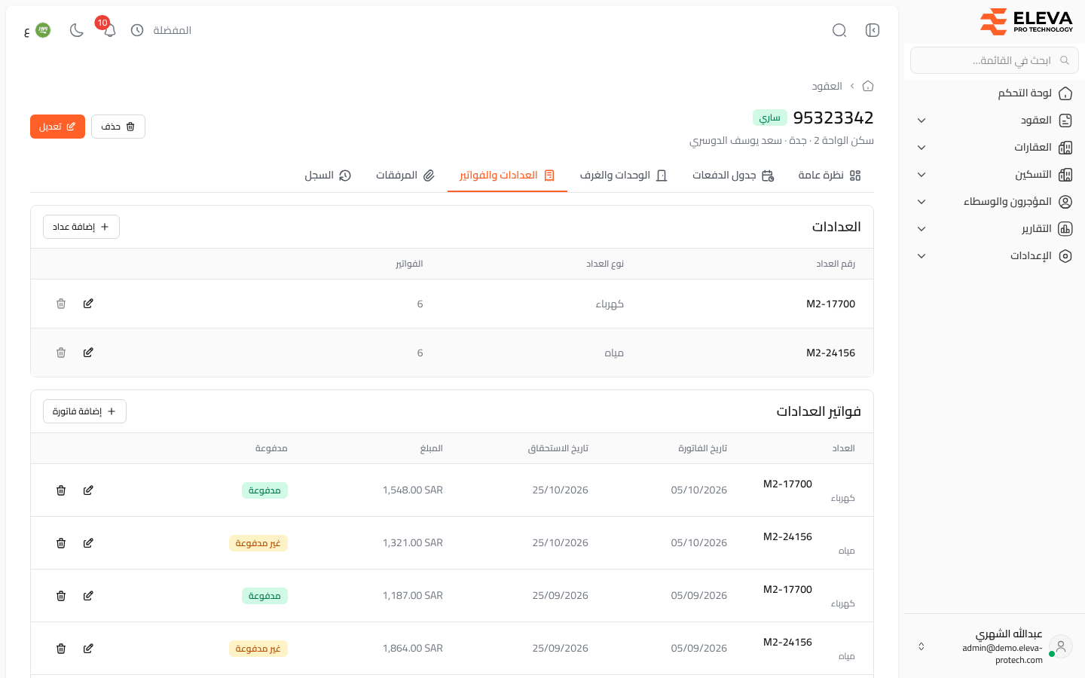Expand the المؤجرون والوسطاء menu chevron

coord(921,202)
